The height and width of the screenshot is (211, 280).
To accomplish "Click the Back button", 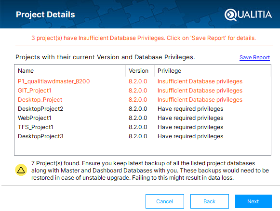I will pyautogui.click(x=210, y=201).
